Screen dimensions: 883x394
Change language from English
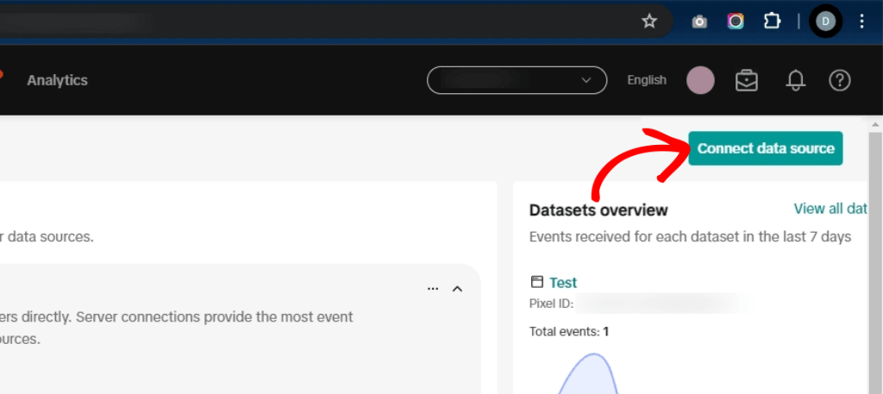pyautogui.click(x=647, y=80)
